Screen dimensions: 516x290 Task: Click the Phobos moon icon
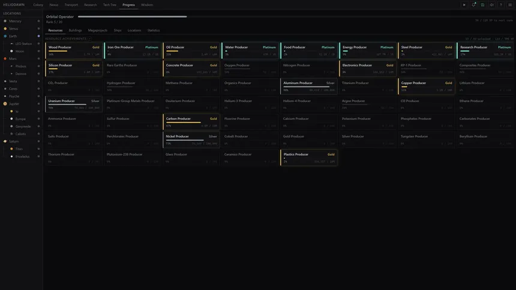pos(11,67)
